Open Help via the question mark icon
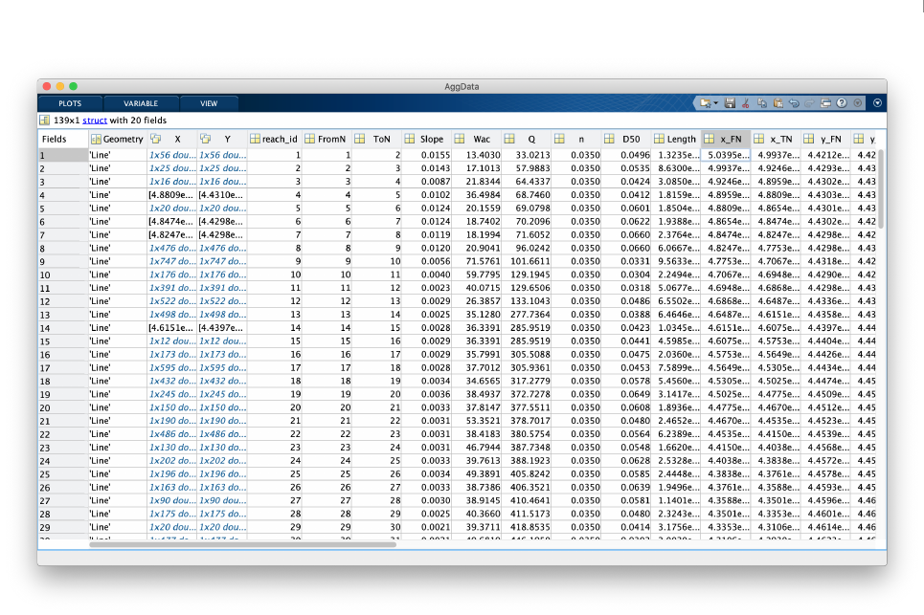Screen dimensions: 924x615 coord(842,103)
